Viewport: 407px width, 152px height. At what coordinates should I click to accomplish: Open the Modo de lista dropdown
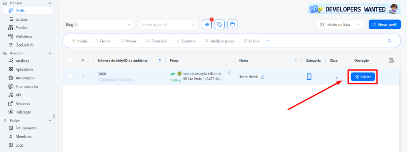pos(340,25)
